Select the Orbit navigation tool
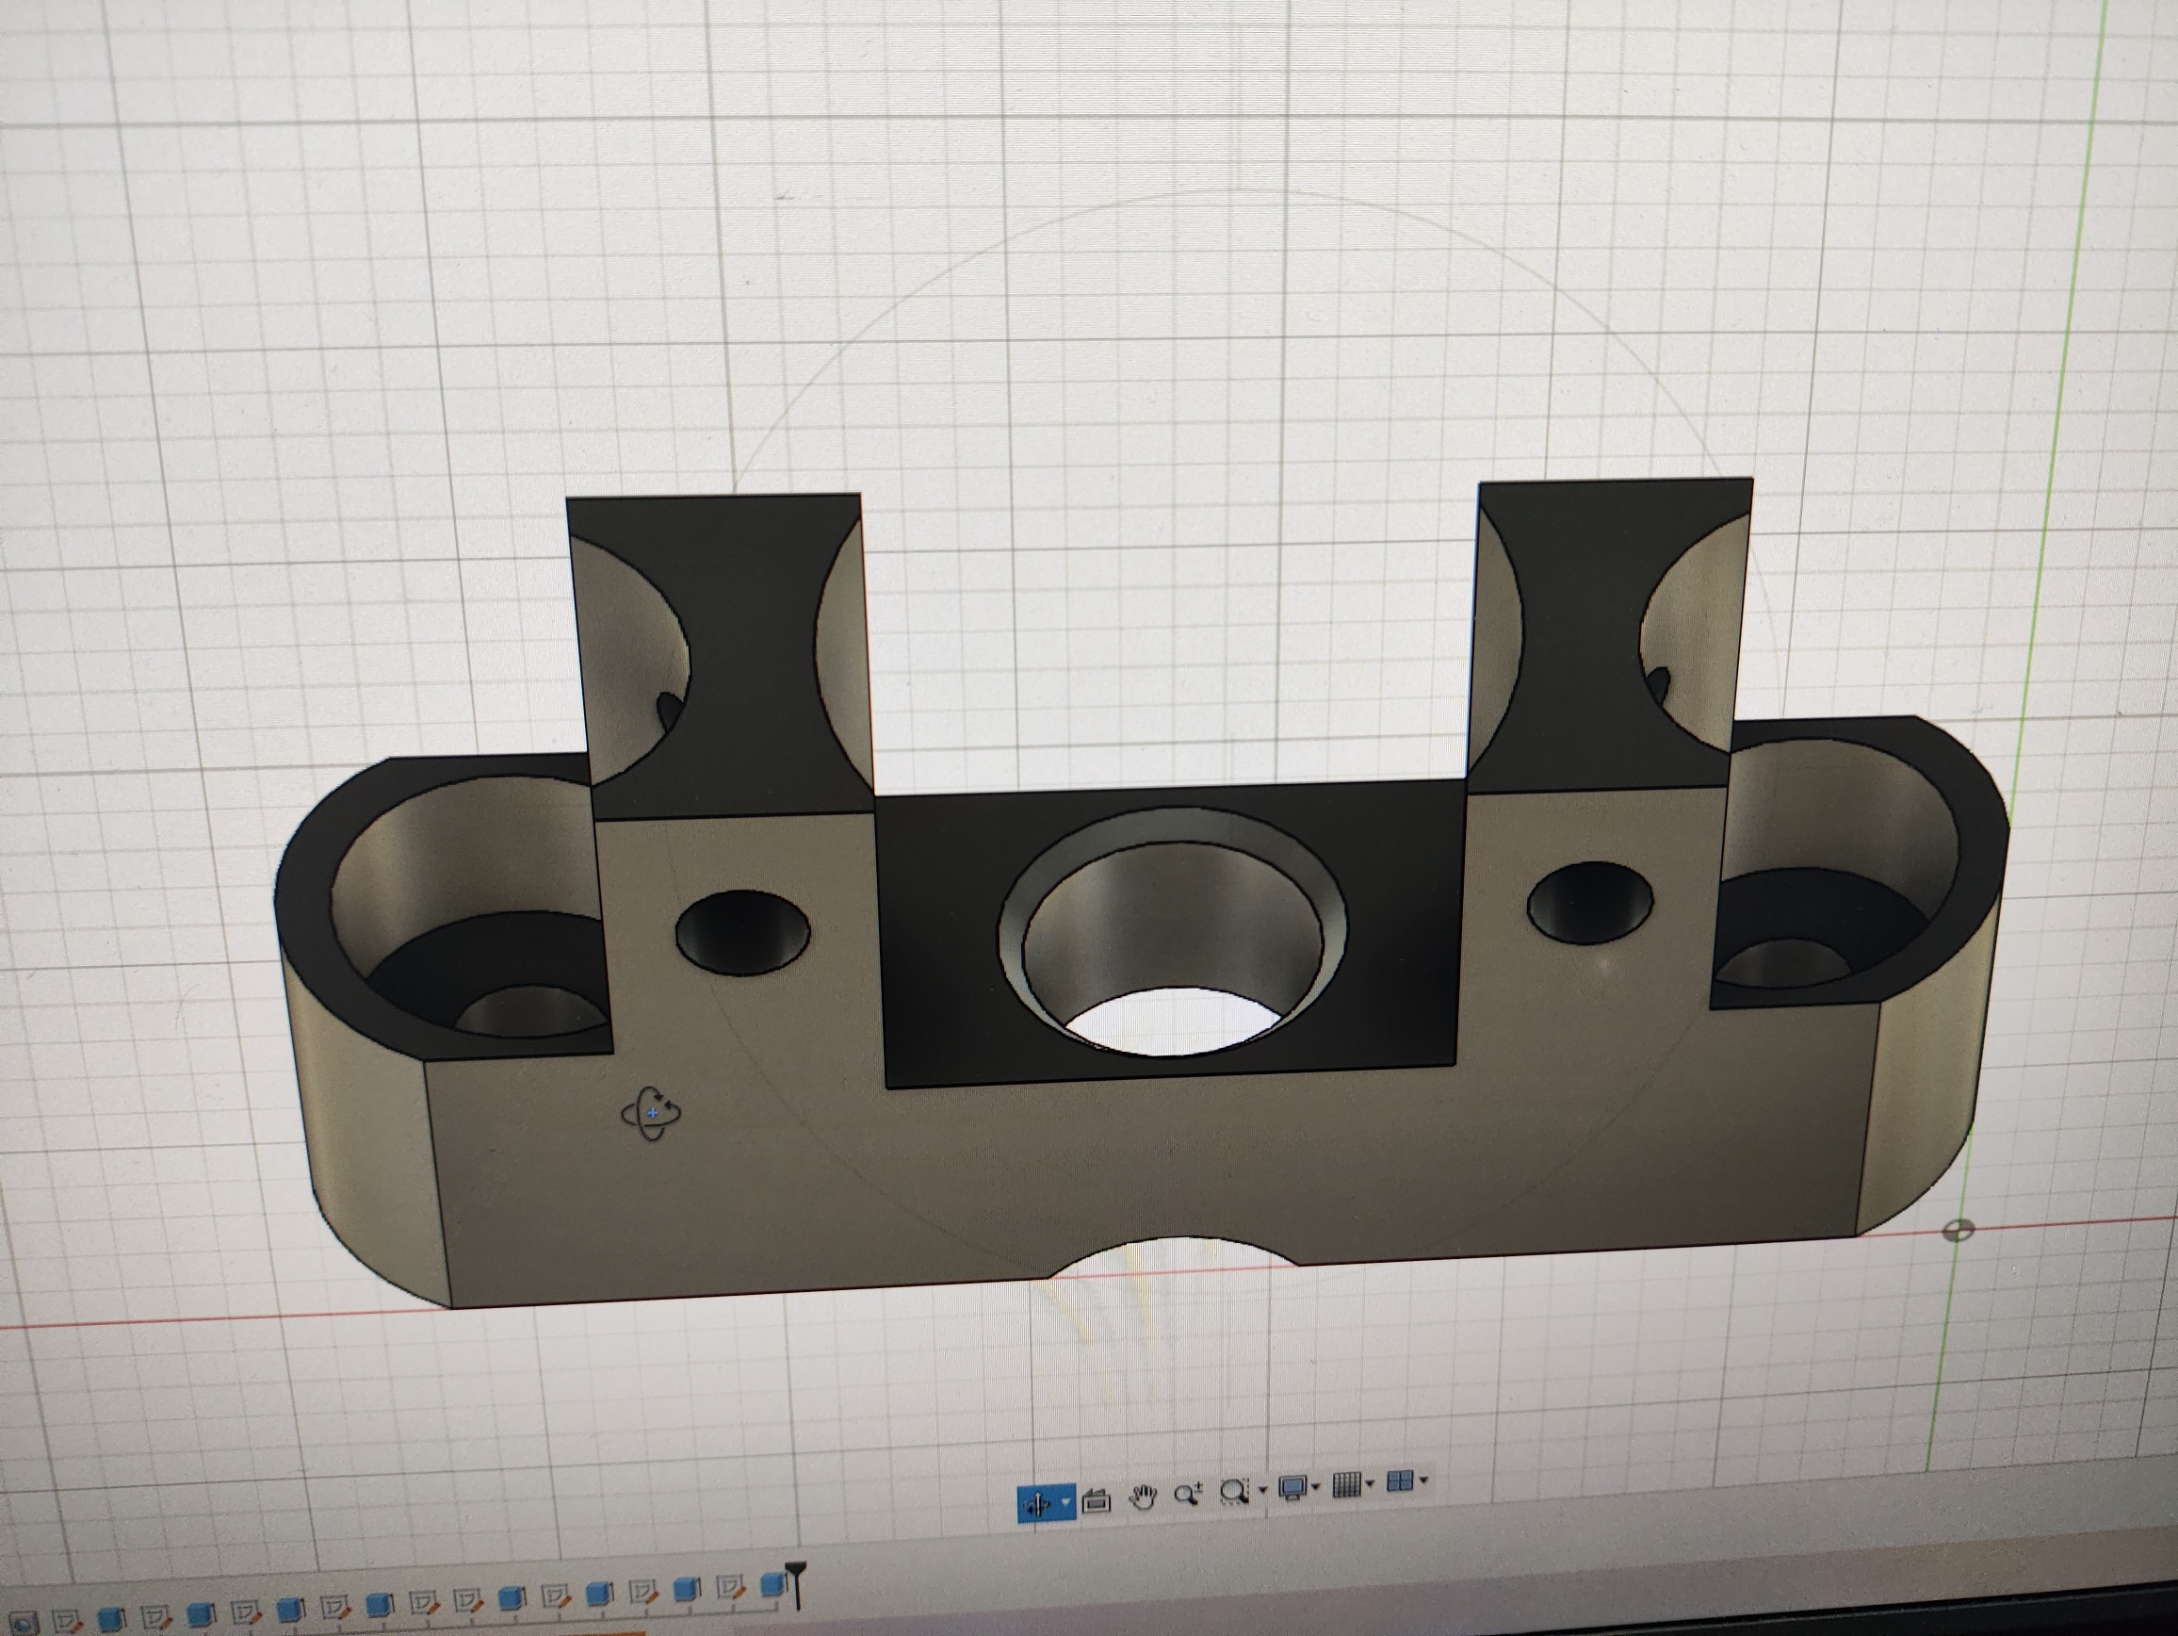 click(x=1036, y=1503)
